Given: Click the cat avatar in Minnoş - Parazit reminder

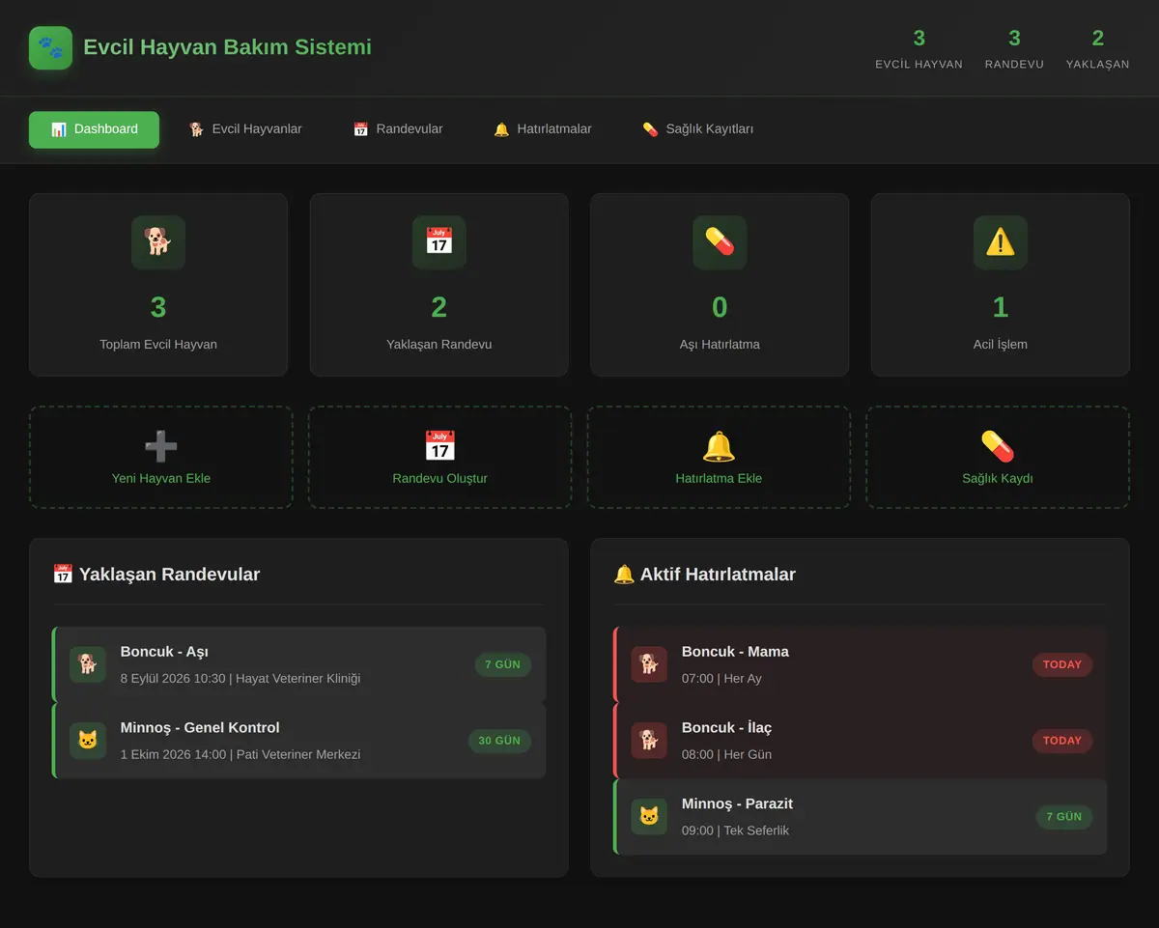Looking at the screenshot, I should [x=649, y=817].
